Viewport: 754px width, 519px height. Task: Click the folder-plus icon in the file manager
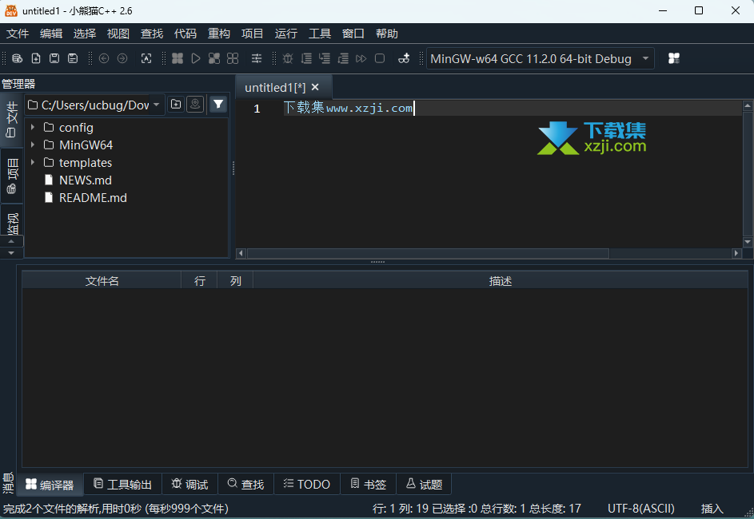point(176,105)
